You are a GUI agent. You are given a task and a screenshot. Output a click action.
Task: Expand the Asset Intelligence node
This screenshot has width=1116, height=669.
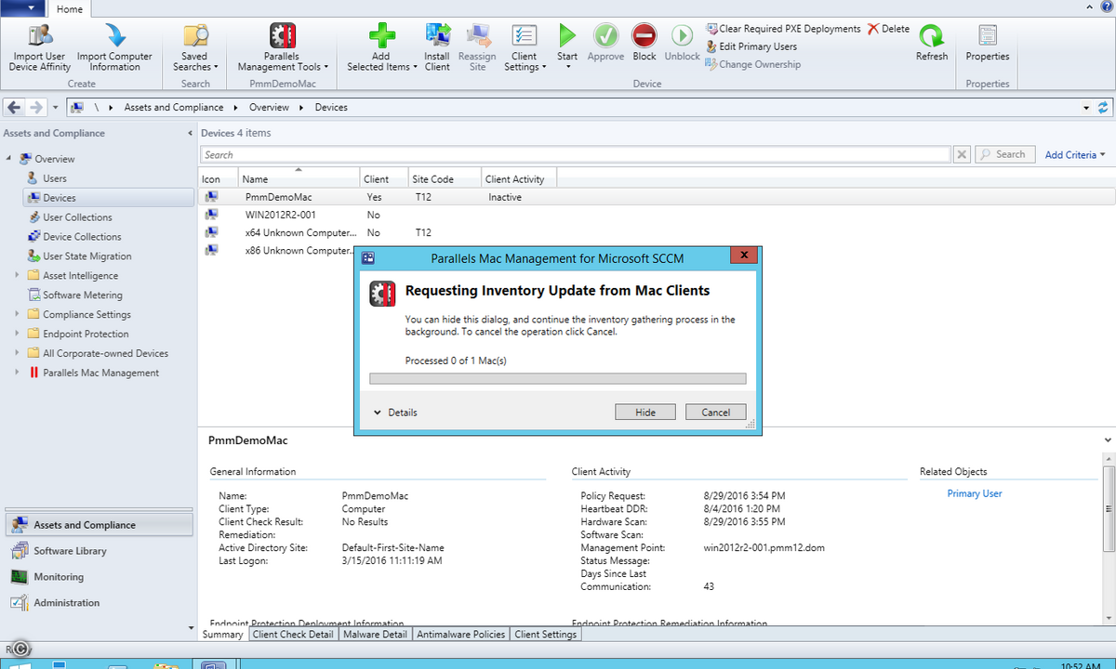pyautogui.click(x=17, y=276)
